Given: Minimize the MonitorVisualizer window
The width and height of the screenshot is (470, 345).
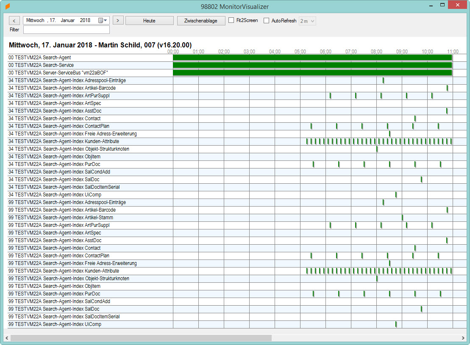Looking at the screenshot, I should pos(431,5).
